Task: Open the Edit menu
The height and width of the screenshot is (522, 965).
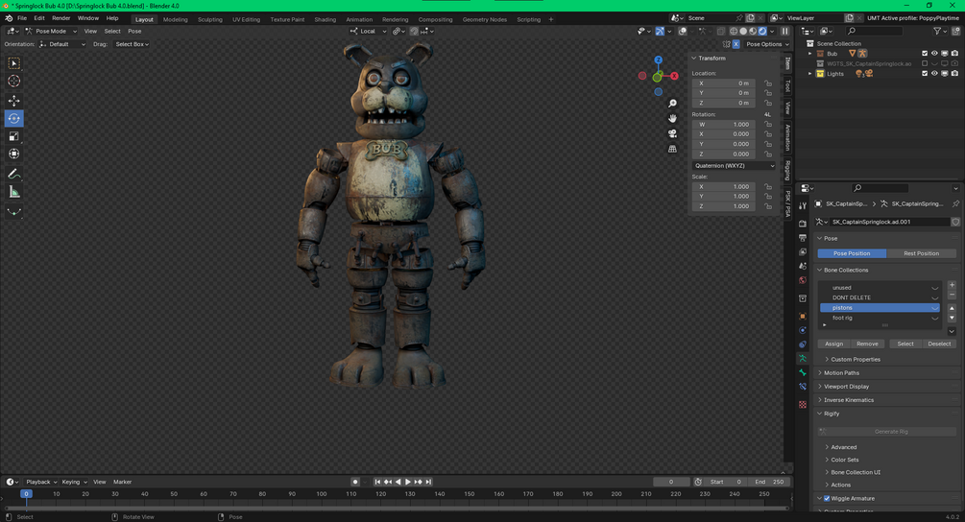Action: point(38,18)
